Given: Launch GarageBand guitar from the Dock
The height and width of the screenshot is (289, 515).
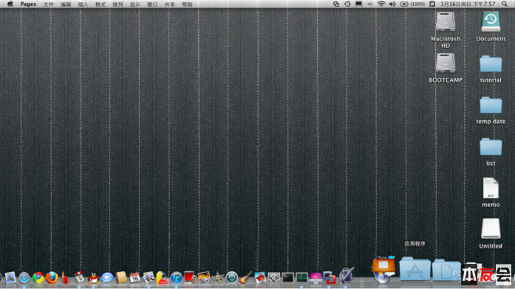Looking at the screenshot, I should [x=245, y=278].
